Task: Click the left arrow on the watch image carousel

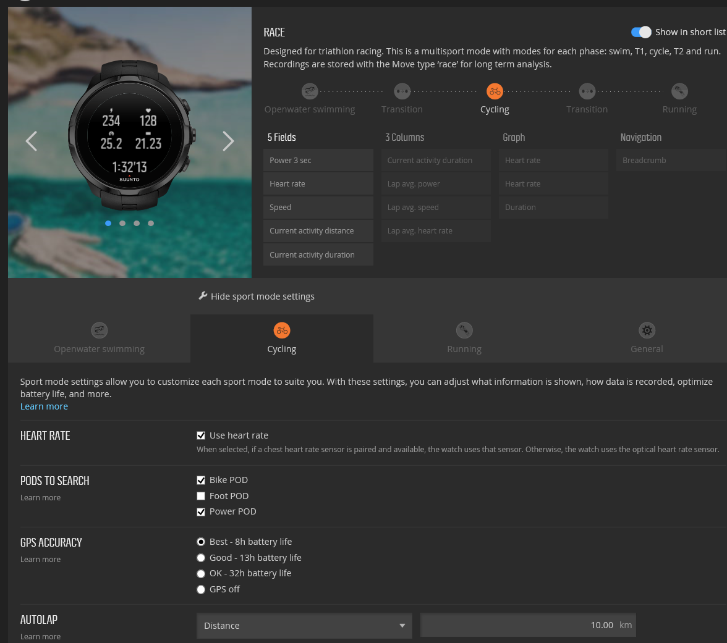Action: 32,141
